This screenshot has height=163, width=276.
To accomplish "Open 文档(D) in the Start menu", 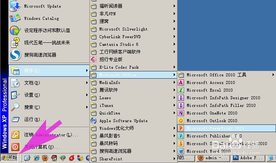I will click(49, 83).
